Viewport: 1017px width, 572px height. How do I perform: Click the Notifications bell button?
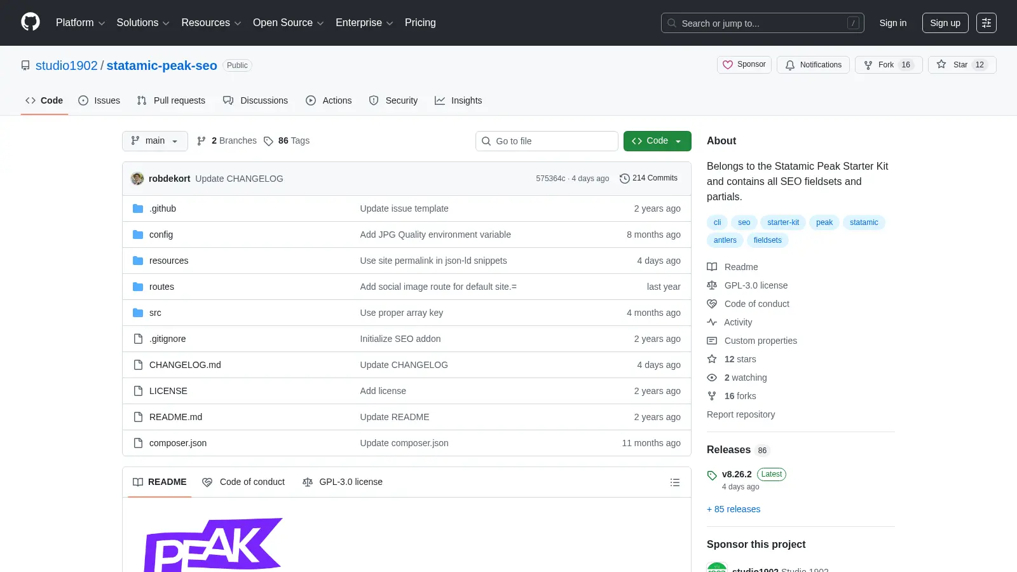pyautogui.click(x=813, y=65)
